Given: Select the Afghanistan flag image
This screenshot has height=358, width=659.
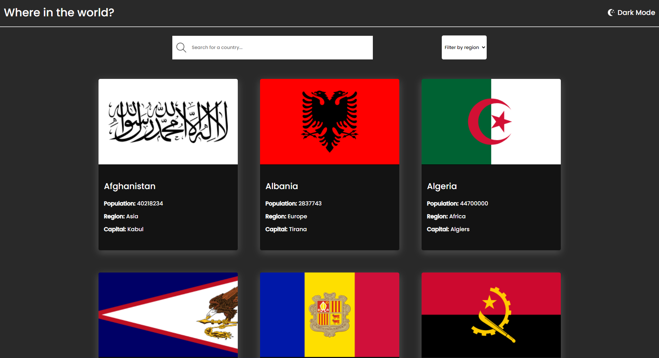Looking at the screenshot, I should (168, 121).
